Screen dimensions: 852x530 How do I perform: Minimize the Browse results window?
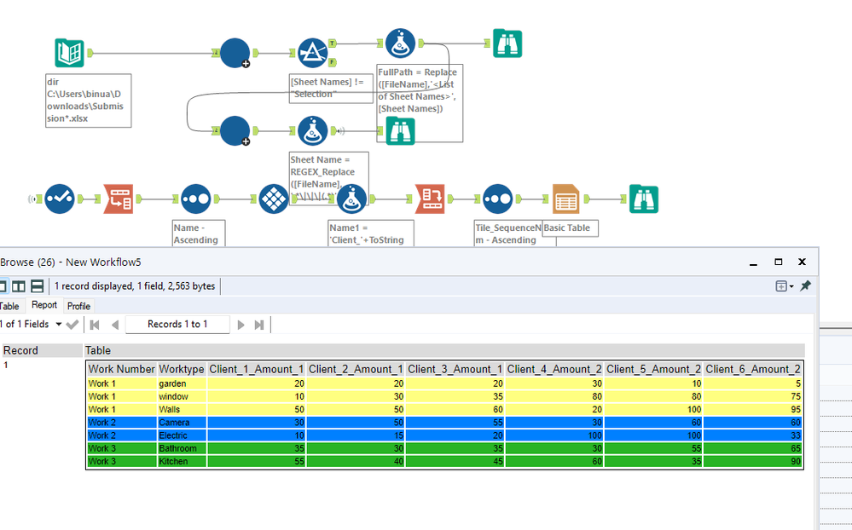click(x=753, y=262)
